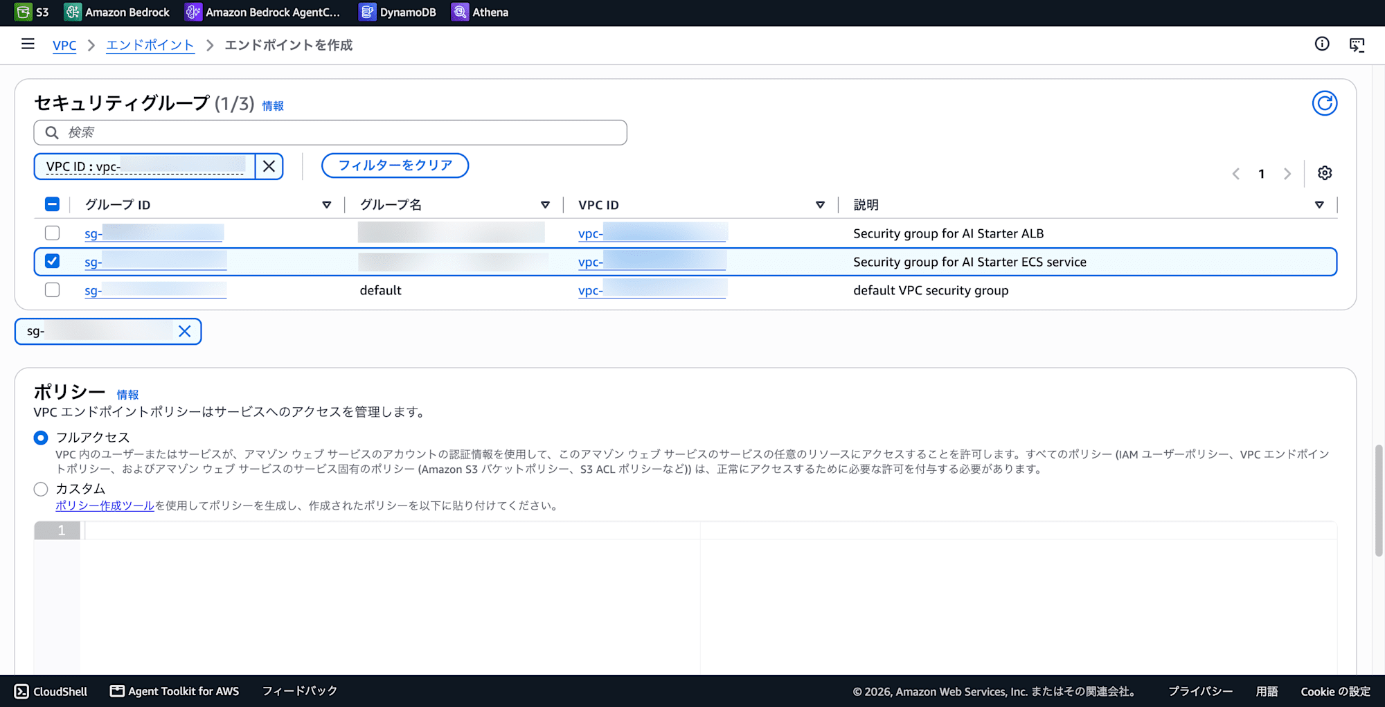Open CloudShell from the footer
Image resolution: width=1385 pixels, height=707 pixels.
(51, 691)
